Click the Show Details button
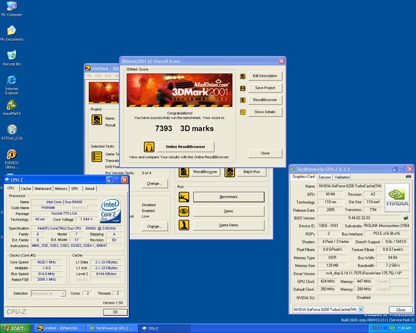The width and height of the screenshot is (416, 333). coord(265,112)
